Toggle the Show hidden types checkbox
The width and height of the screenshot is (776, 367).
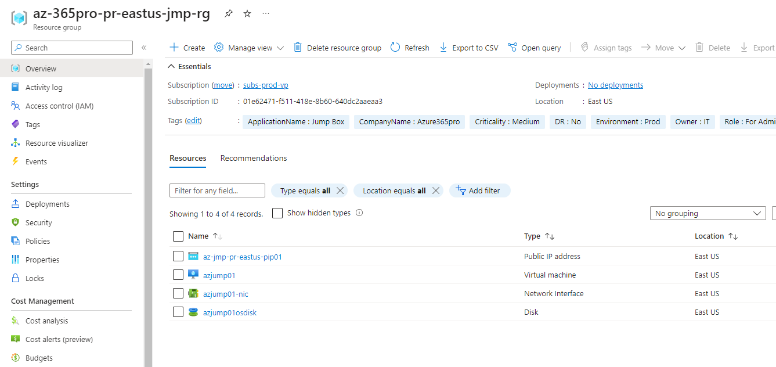(277, 213)
